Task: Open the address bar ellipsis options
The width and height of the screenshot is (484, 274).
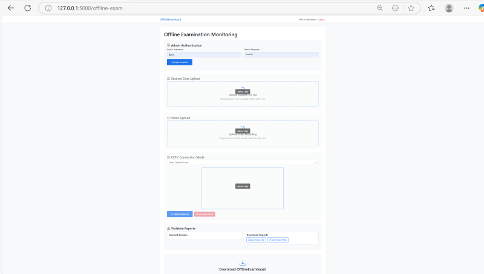Action: (395, 8)
